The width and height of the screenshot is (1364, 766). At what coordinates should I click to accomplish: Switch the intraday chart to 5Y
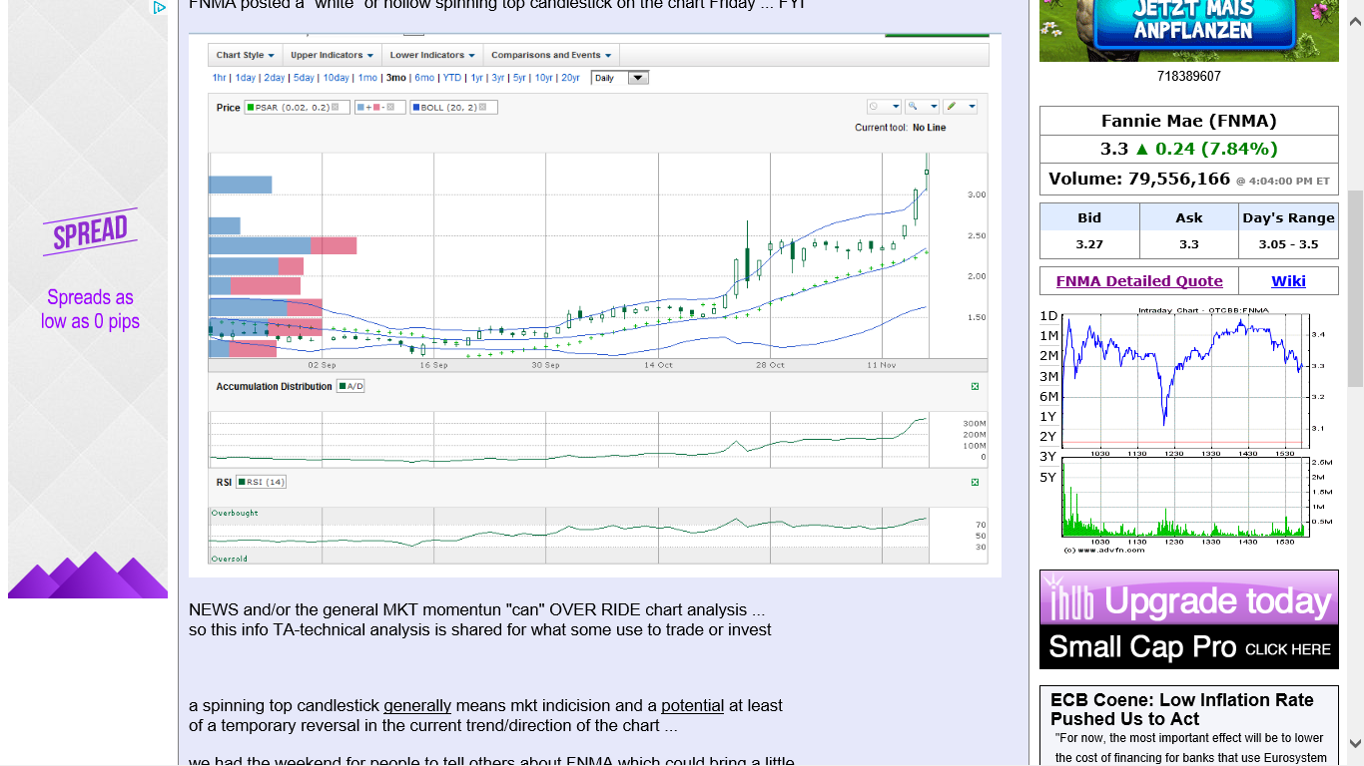point(1048,478)
